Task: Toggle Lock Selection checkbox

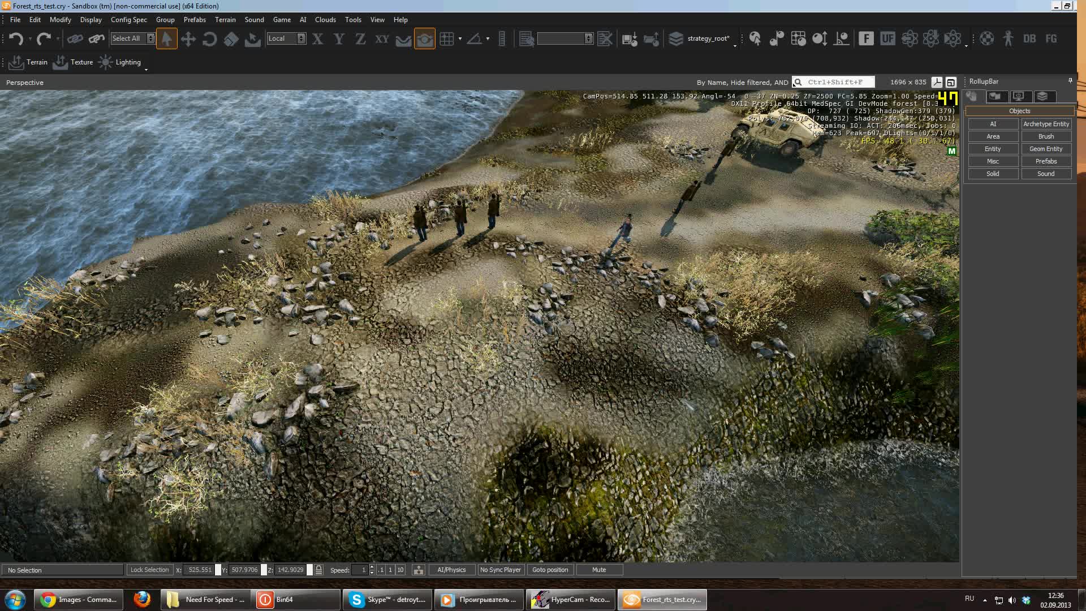Action: [x=148, y=570]
